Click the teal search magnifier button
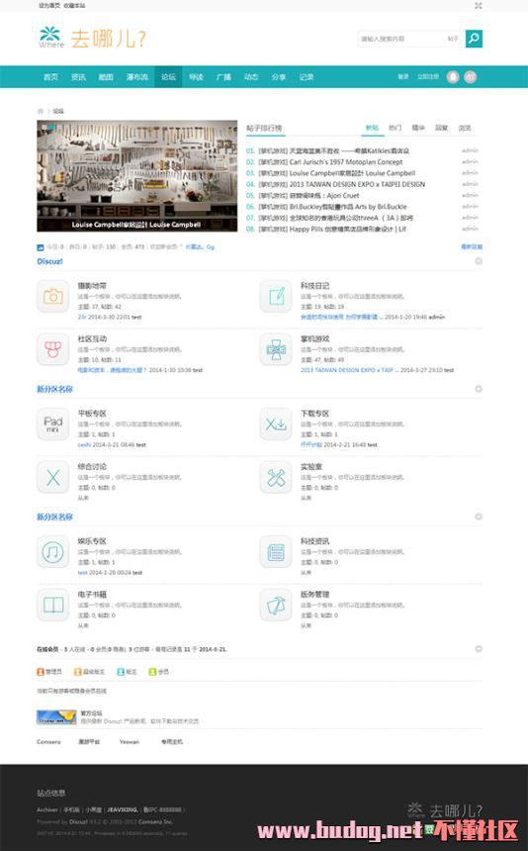Viewport: 528px width, 851px height. [x=474, y=39]
